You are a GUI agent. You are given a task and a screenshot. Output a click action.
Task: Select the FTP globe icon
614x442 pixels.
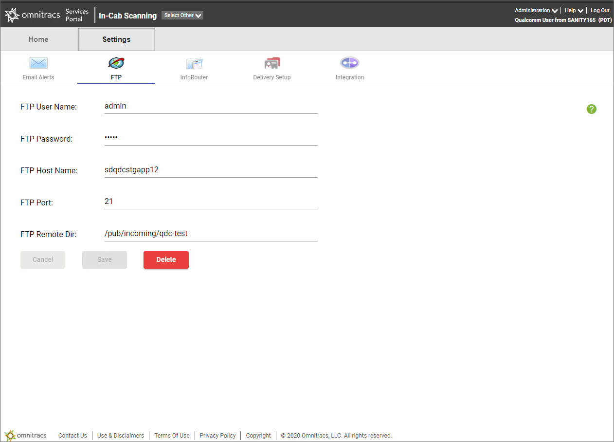click(x=116, y=63)
